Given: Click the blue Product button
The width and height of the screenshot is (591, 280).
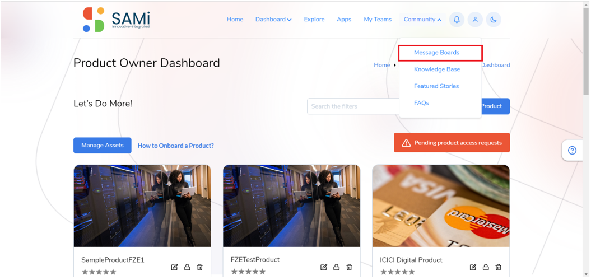Looking at the screenshot, I should [x=495, y=106].
